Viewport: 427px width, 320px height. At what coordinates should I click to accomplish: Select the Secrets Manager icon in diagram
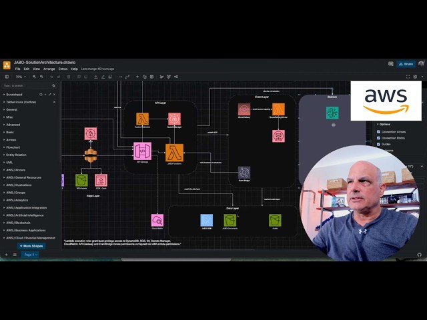174,119
